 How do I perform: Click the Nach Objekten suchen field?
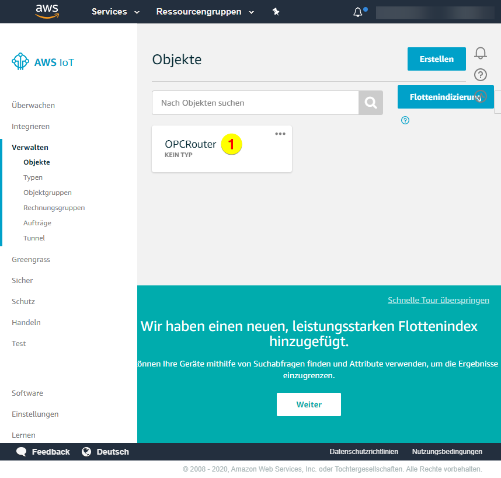[255, 103]
